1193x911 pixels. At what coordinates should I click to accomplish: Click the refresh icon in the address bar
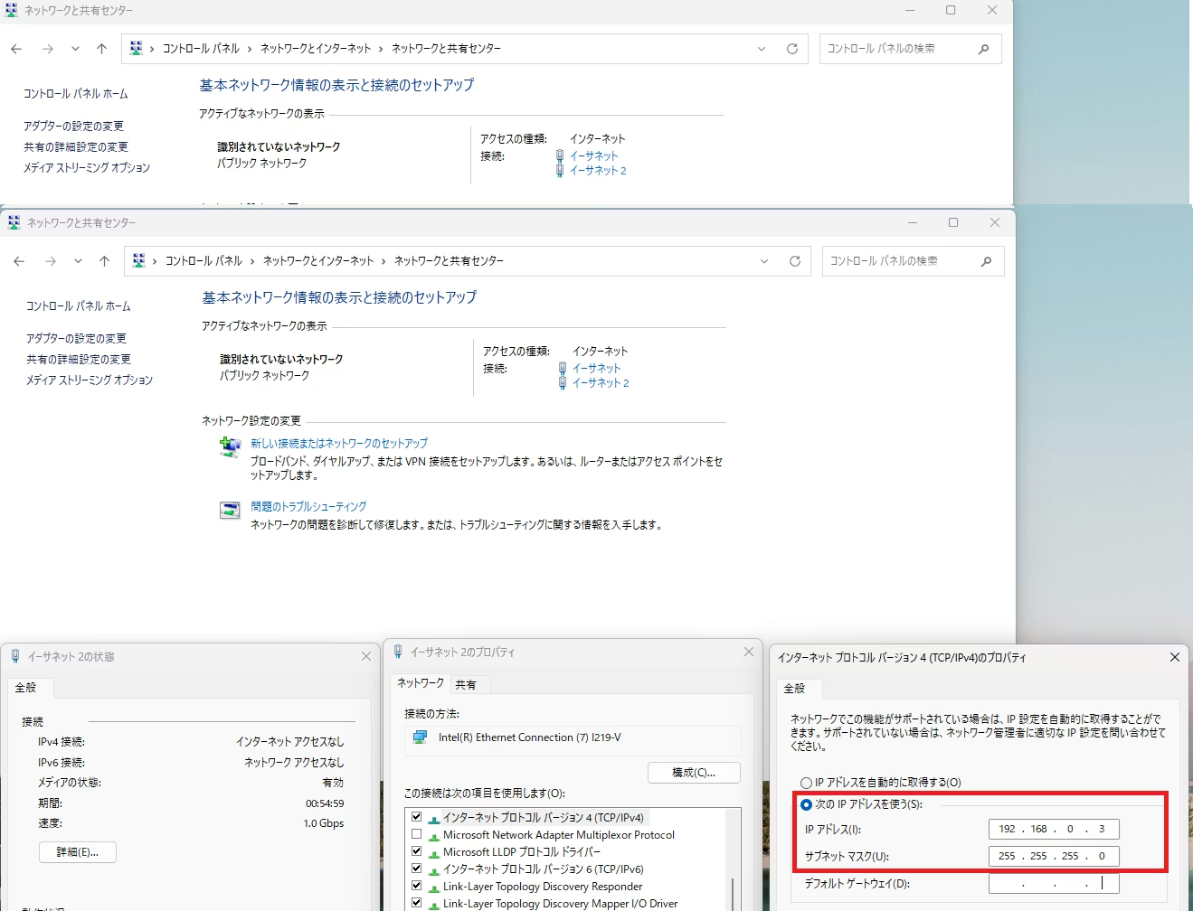coord(795,260)
